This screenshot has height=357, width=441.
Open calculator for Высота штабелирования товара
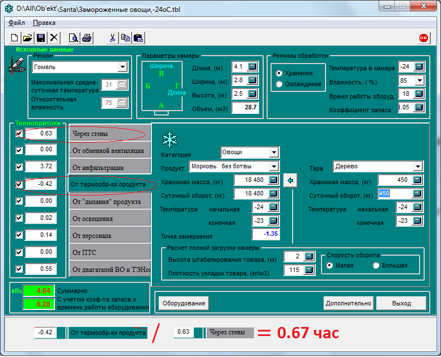(309, 256)
